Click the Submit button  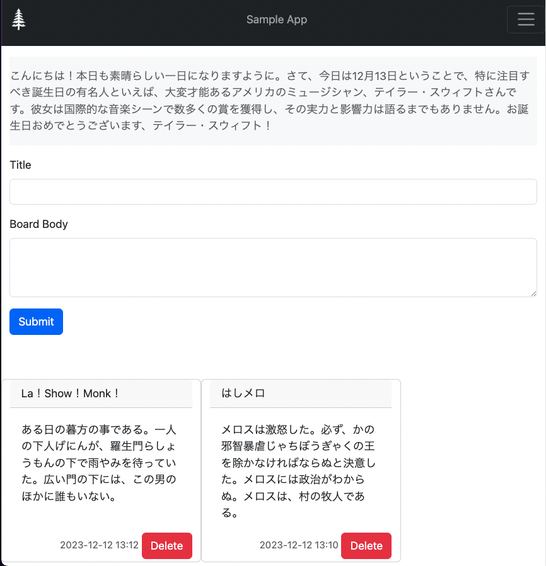(36, 322)
